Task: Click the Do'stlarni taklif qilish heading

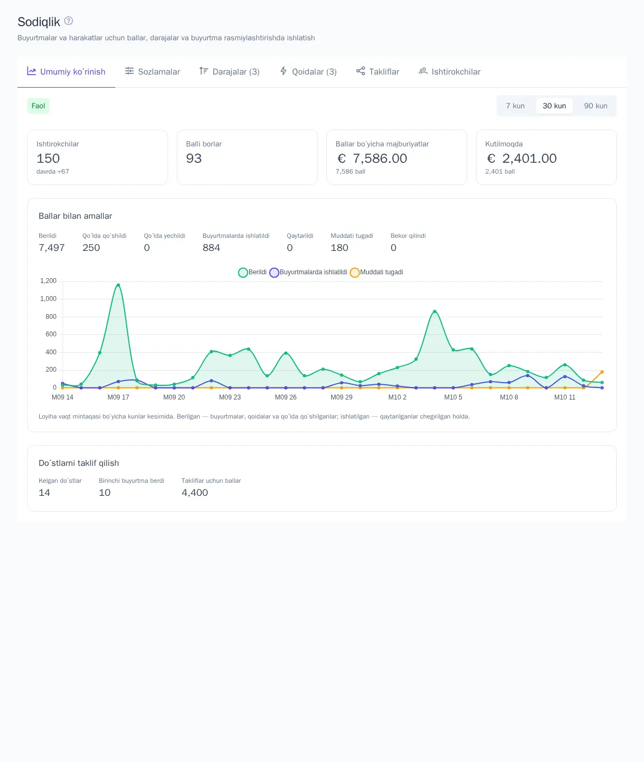Action: point(79,463)
